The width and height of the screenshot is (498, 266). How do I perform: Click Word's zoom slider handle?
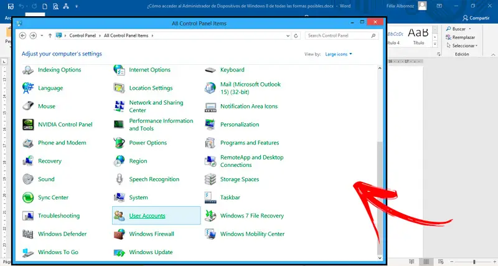pyautogui.click(x=474, y=262)
